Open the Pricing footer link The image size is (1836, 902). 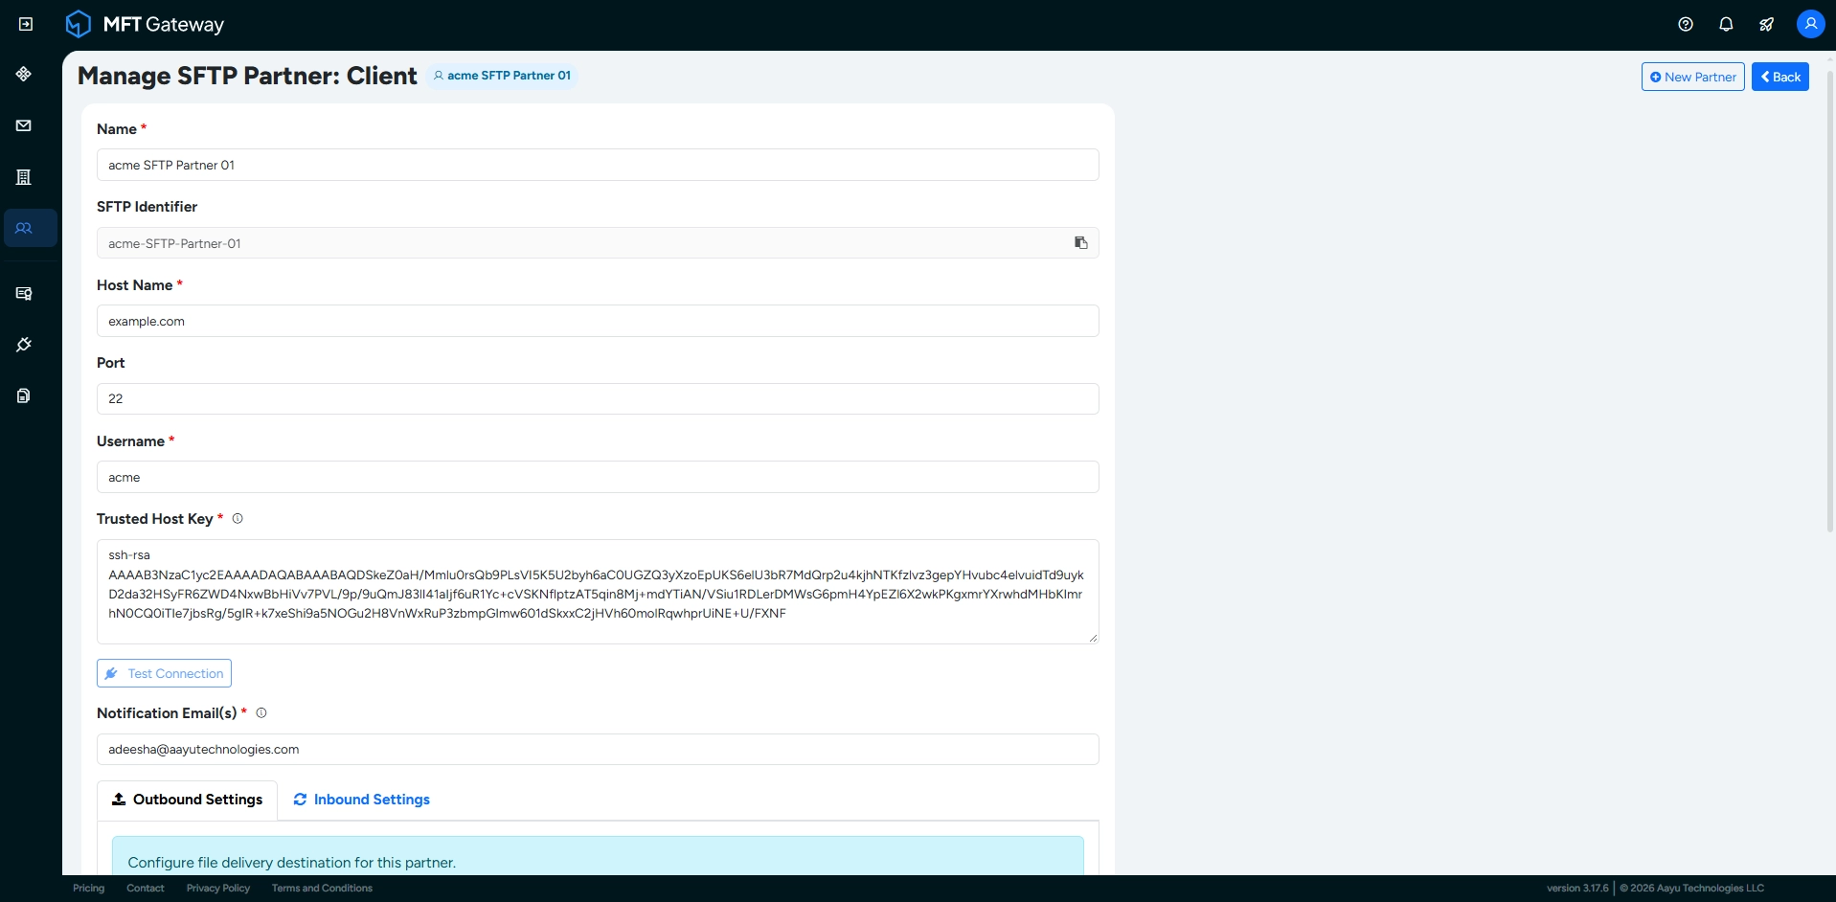pos(89,889)
